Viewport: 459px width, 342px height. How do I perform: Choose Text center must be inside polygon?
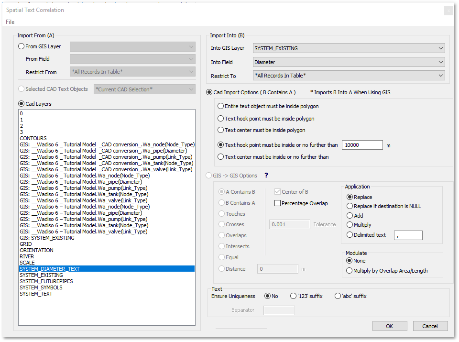point(220,130)
